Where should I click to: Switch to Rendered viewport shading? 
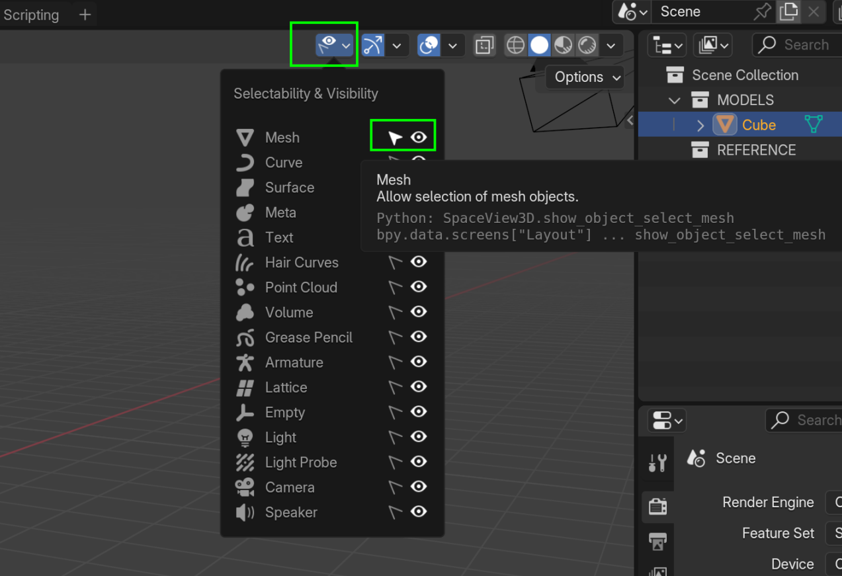(588, 45)
